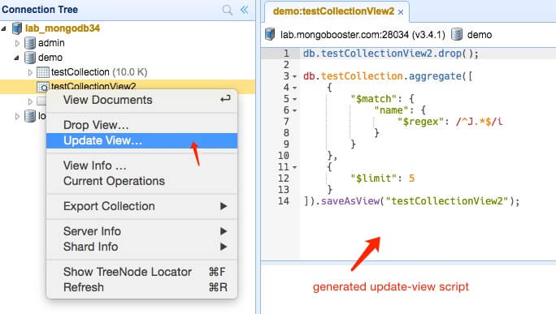Click the database icon beside demo in editor header
Screen dimensions: 556x314
[x=457, y=34]
